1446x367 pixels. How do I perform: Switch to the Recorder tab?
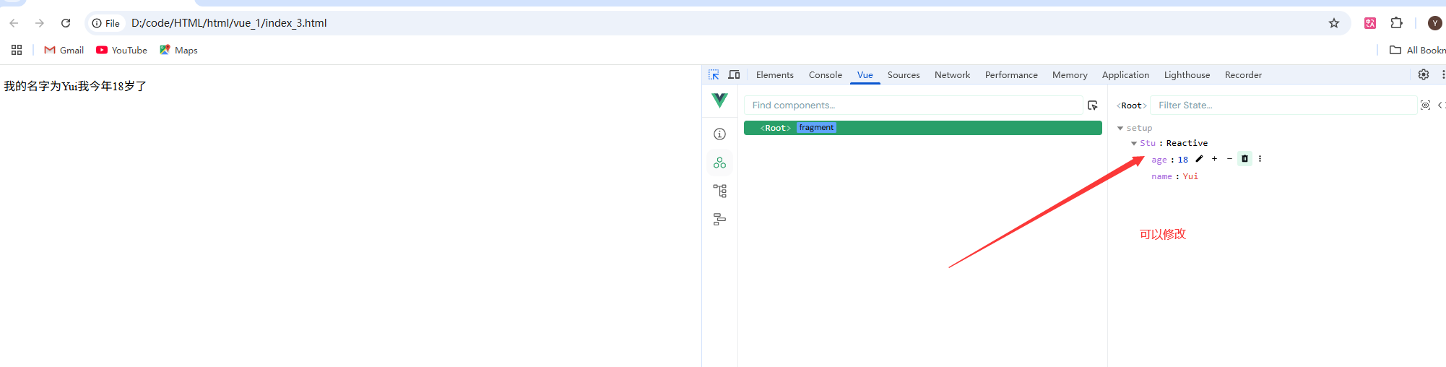pos(1243,75)
